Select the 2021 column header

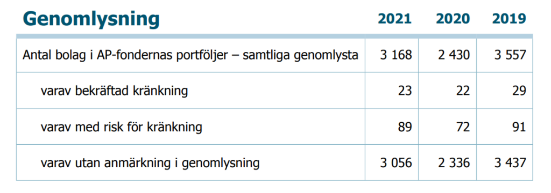tap(394, 19)
